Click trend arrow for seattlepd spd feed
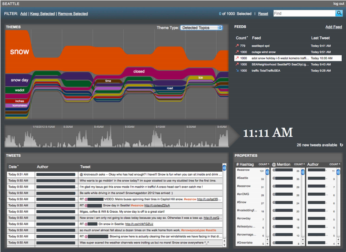Screen dimensions: 346x252 point(238,45)
